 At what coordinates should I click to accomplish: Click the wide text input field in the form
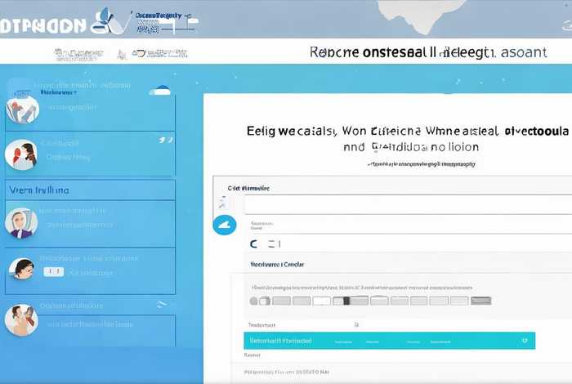(x=393, y=205)
